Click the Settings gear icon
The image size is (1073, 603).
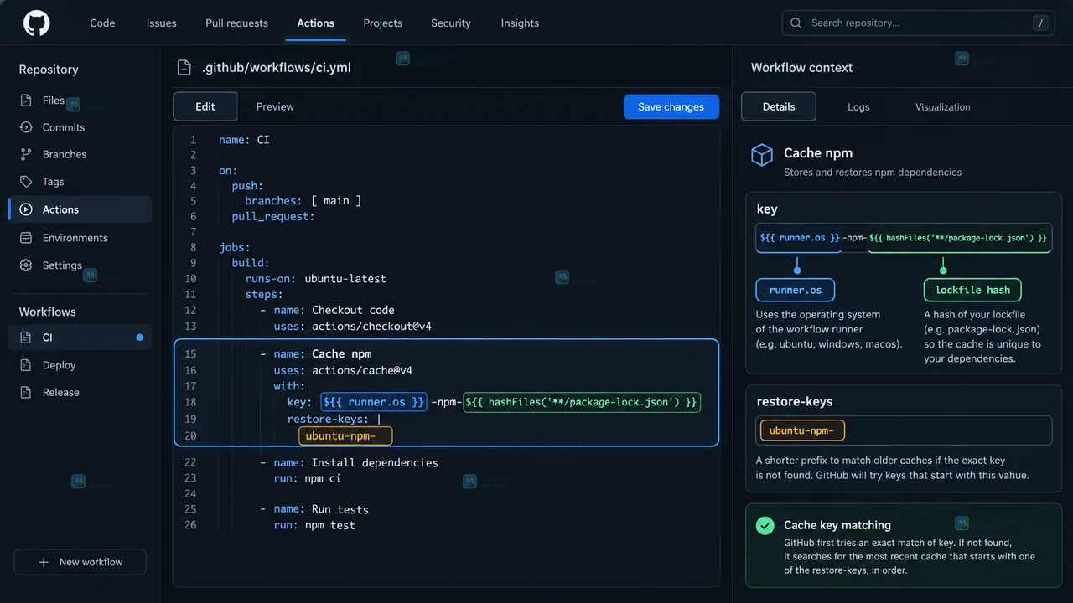tap(26, 265)
